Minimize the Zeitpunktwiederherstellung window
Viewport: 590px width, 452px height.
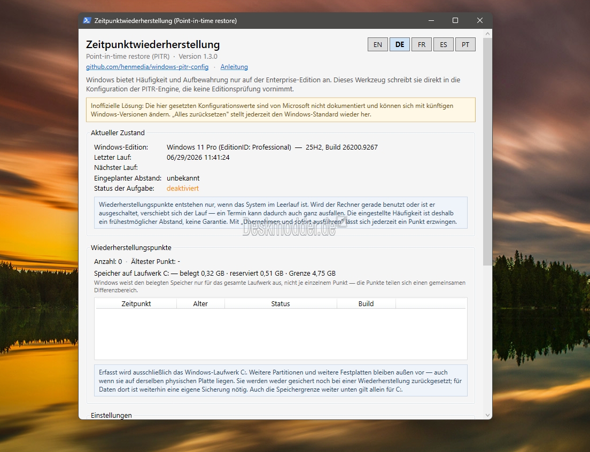pyautogui.click(x=431, y=20)
